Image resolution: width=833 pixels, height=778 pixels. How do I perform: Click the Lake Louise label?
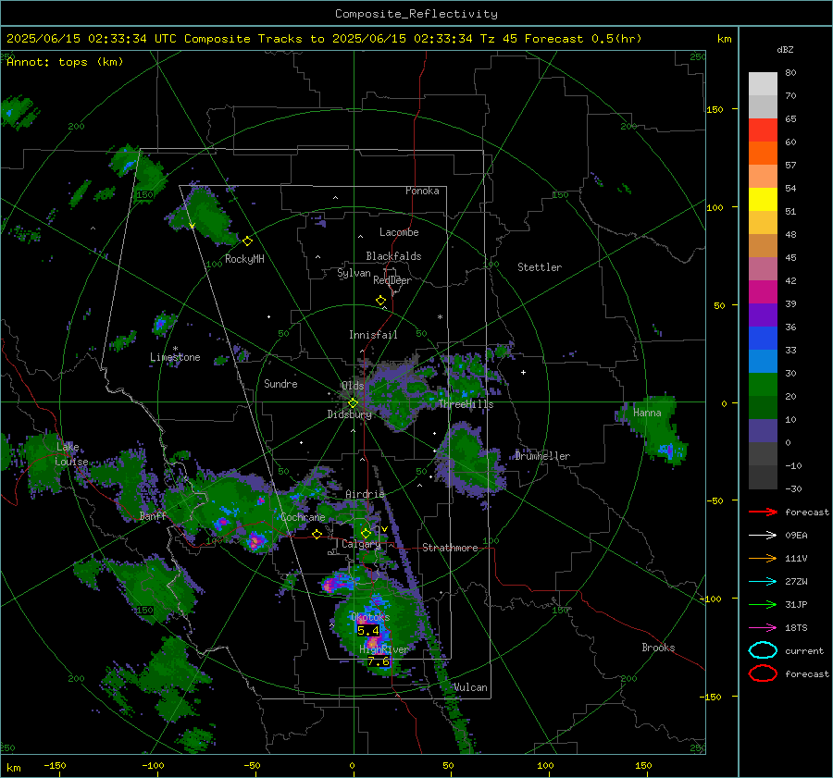point(71,454)
